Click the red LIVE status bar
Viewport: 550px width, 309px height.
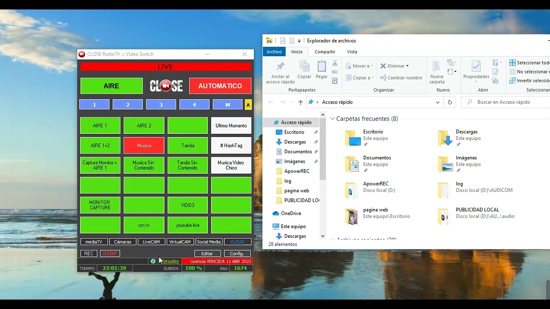coord(165,67)
